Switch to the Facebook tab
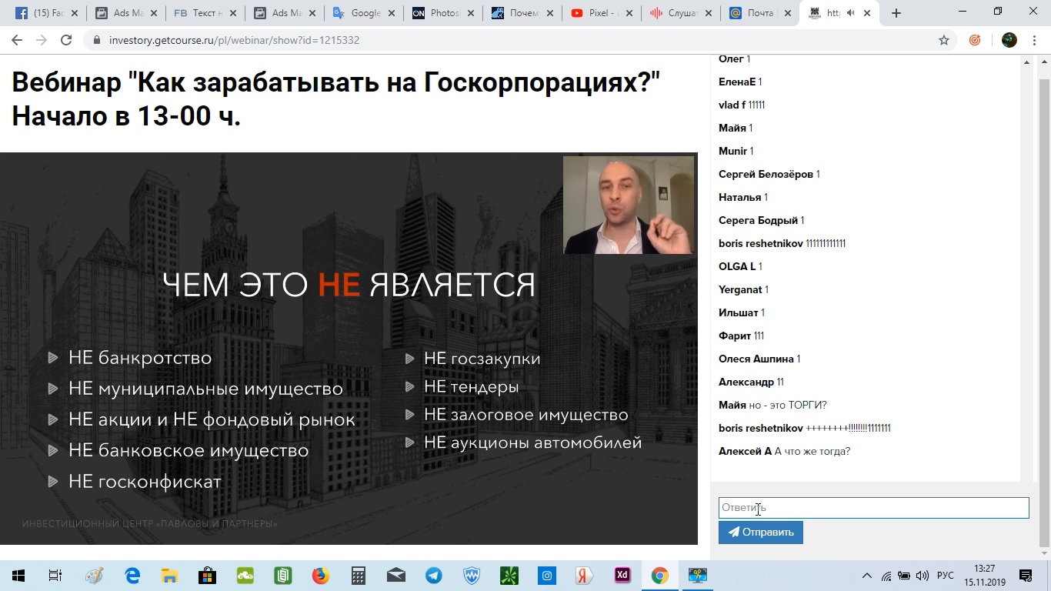1051x591 pixels. [42, 12]
